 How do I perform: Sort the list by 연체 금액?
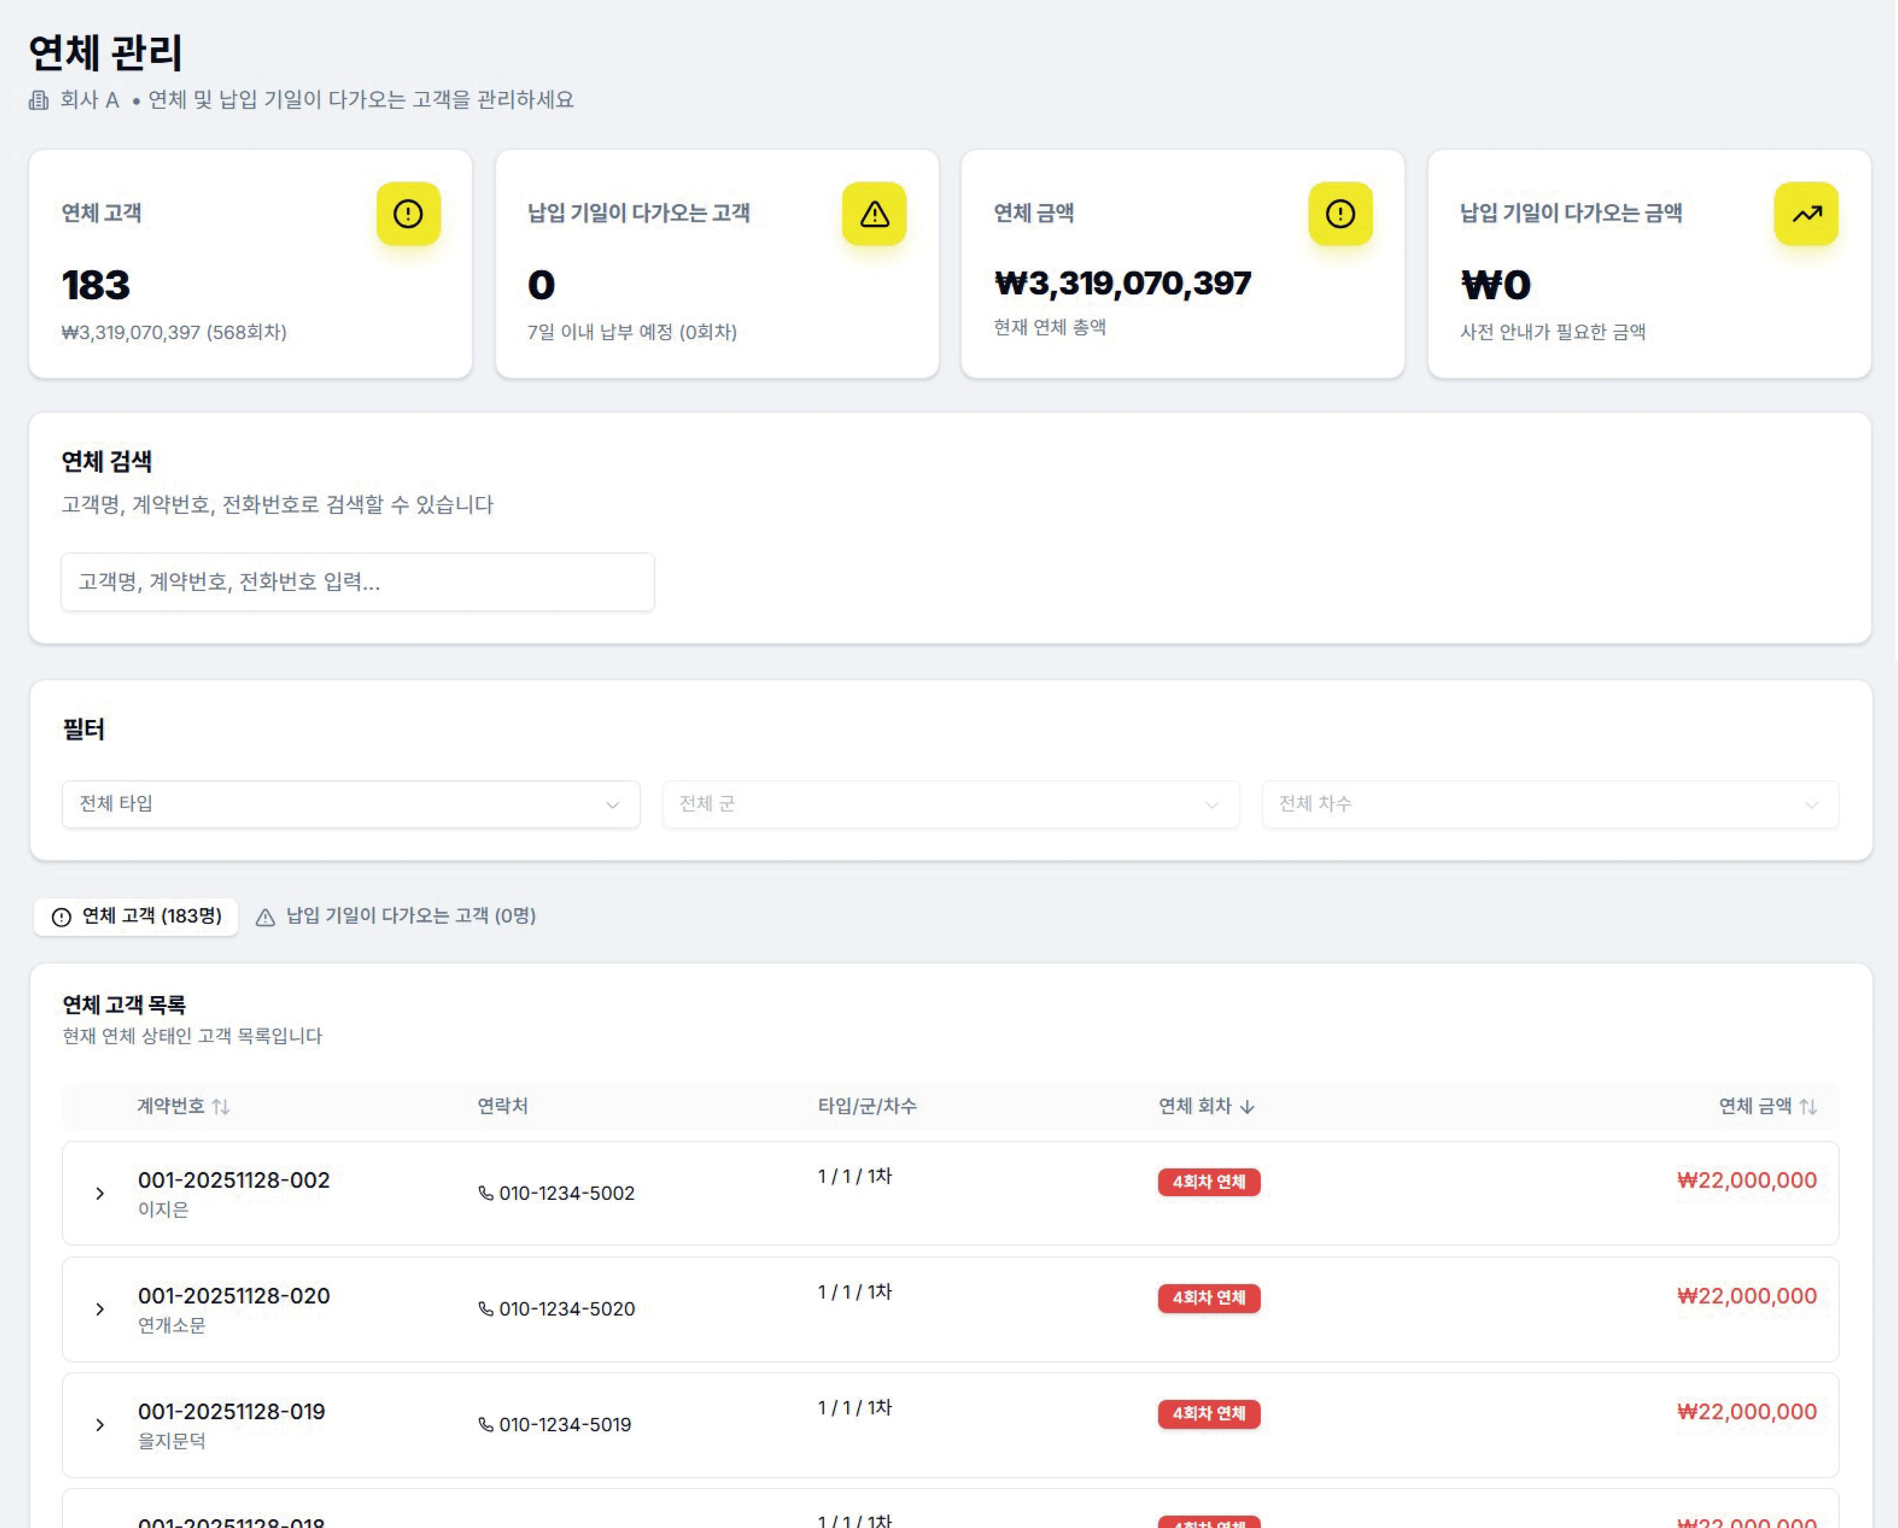tap(1767, 1106)
